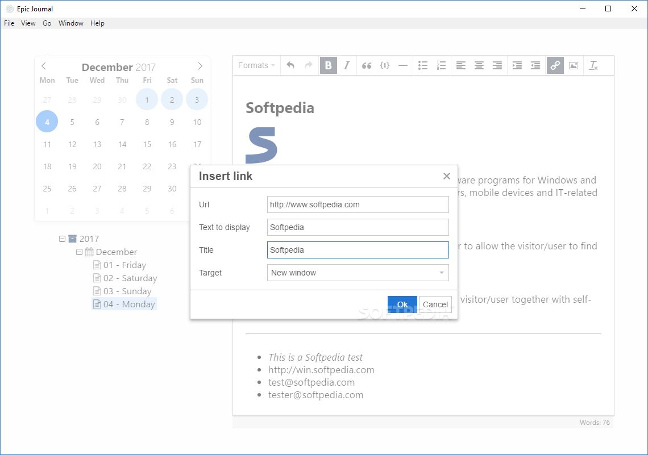Screen dimensions: 648x455
Task: Open the Target dropdown
Action: (x=358, y=273)
